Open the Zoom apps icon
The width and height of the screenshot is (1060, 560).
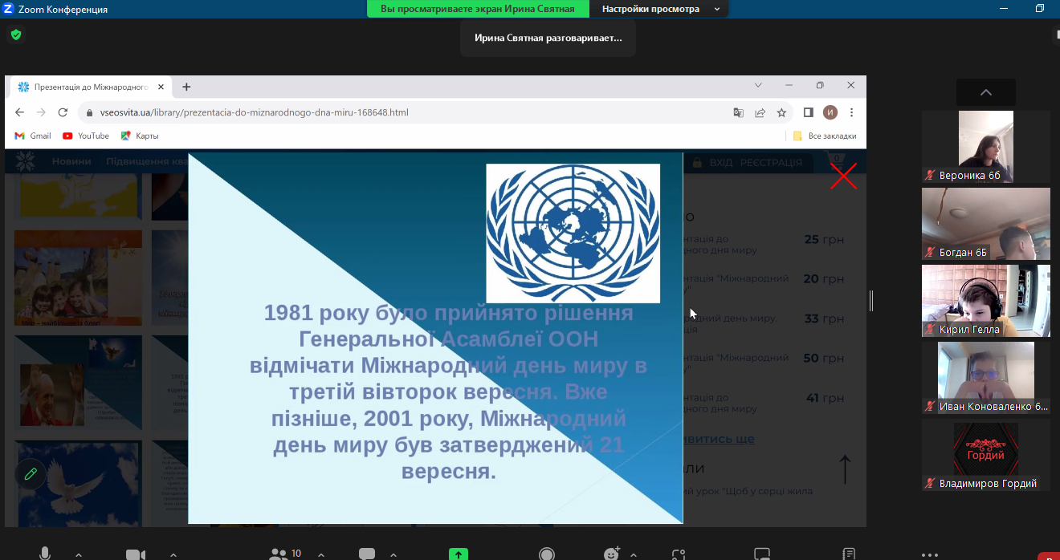(x=679, y=554)
